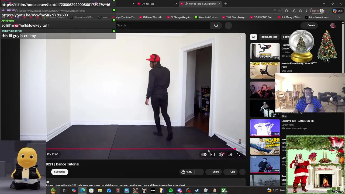Enter fullscreen mode for the video
The width and height of the screenshot is (345, 194).
[238, 154]
